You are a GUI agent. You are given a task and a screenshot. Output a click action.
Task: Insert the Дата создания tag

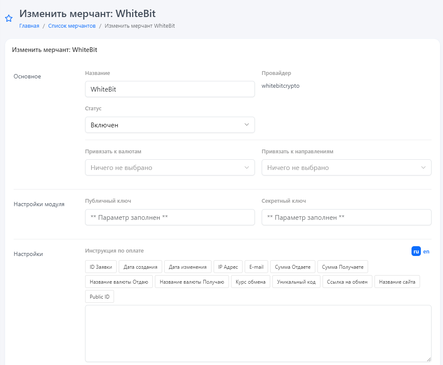coord(140,267)
